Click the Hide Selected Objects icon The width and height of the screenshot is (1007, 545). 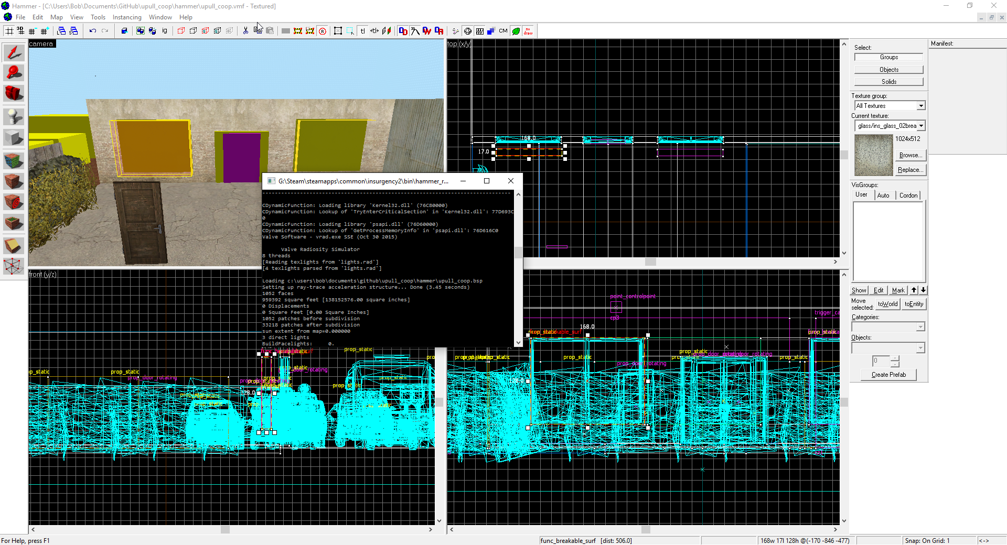(x=181, y=31)
